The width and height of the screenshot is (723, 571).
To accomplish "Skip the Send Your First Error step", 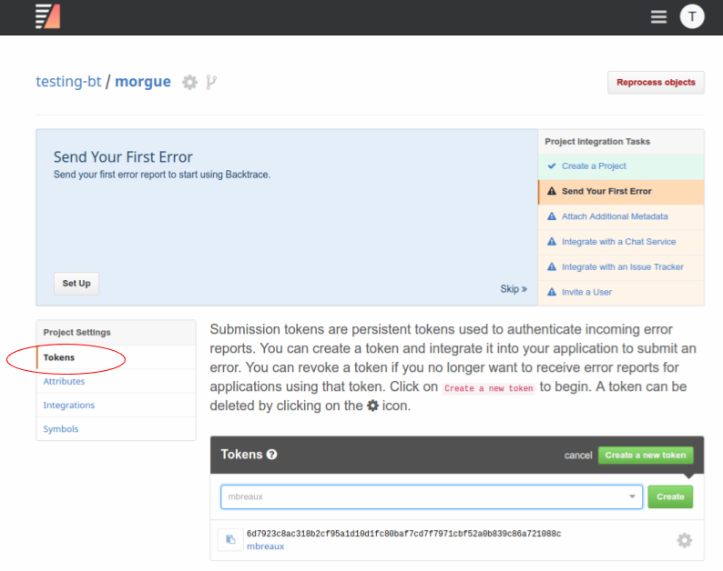I will pos(513,289).
